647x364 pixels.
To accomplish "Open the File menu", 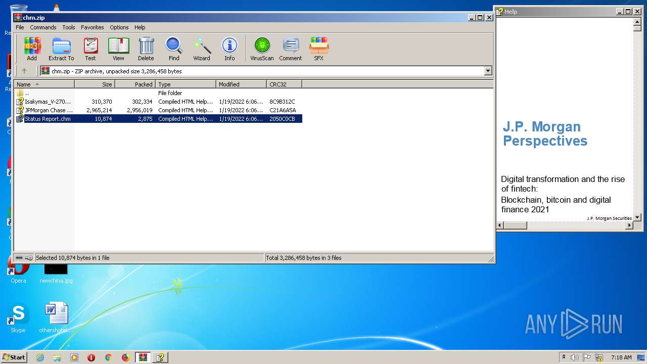I will point(20,27).
